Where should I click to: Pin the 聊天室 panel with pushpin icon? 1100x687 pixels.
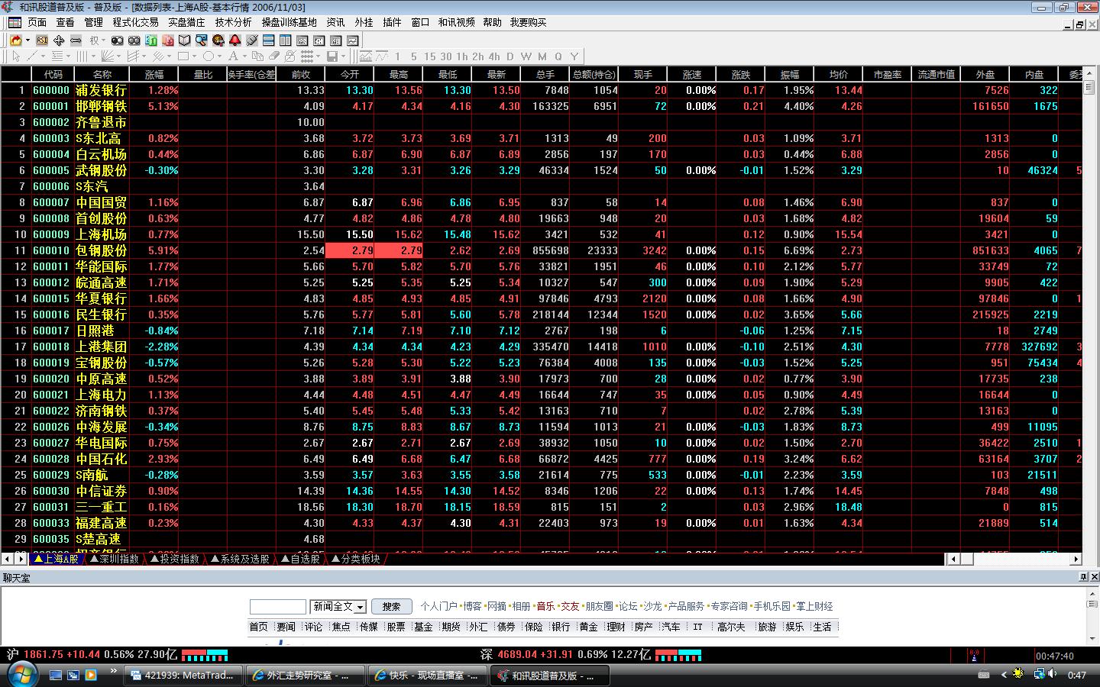point(1082,577)
